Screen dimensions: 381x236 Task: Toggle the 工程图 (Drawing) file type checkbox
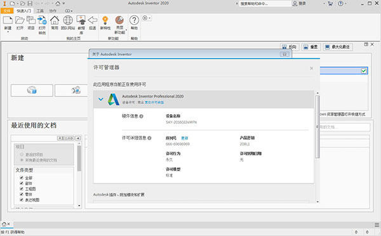[x=22, y=188]
